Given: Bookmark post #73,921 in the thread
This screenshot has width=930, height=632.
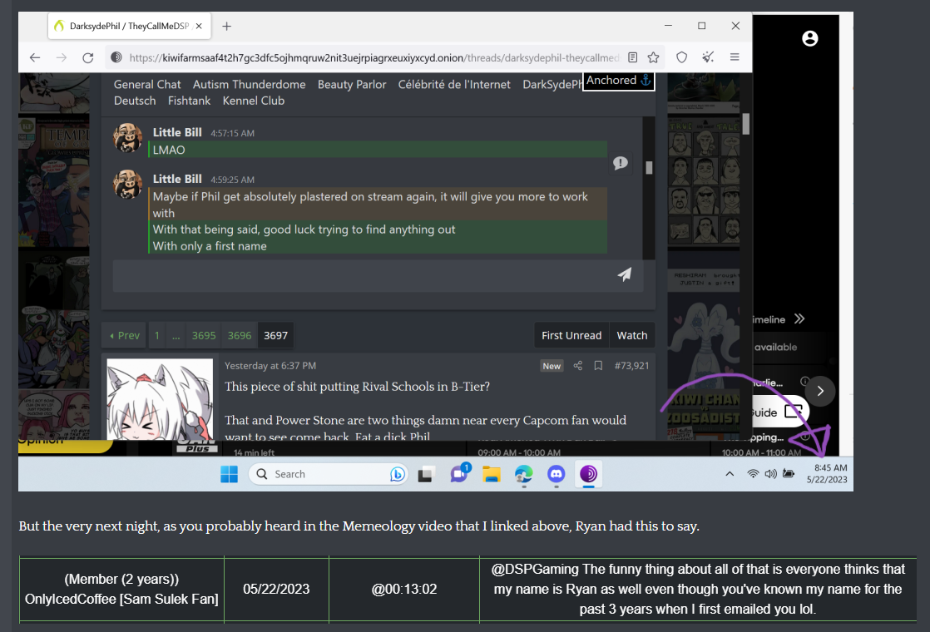Looking at the screenshot, I should coord(598,366).
